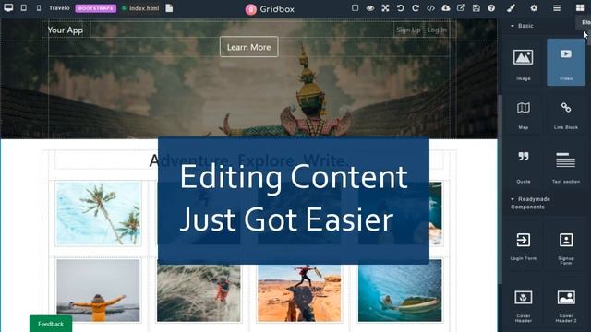
Task: Select the Quote block
Action: [x=524, y=164]
